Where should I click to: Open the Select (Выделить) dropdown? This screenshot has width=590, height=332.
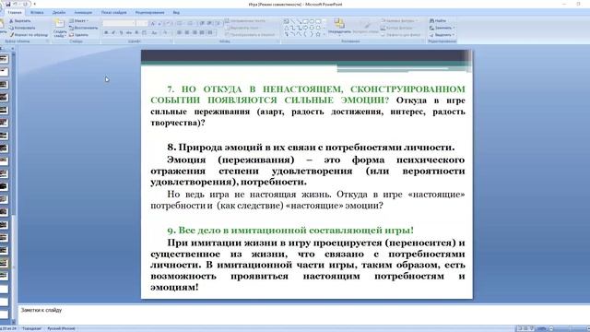442,35
